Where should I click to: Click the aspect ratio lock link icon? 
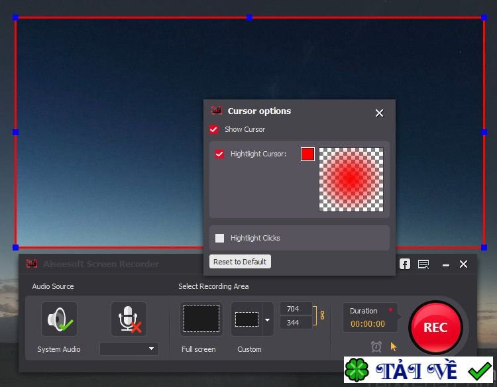tap(323, 315)
